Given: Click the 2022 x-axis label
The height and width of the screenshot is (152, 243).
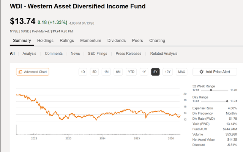Looking at the screenshot, I should pyautogui.click(x=34, y=138).
